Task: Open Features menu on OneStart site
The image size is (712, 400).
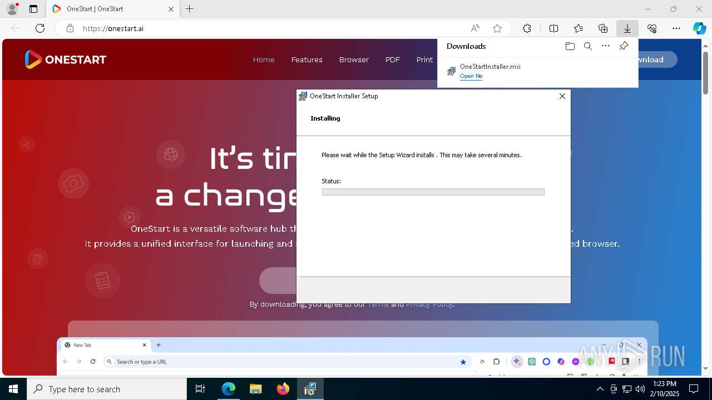Action: [307, 59]
